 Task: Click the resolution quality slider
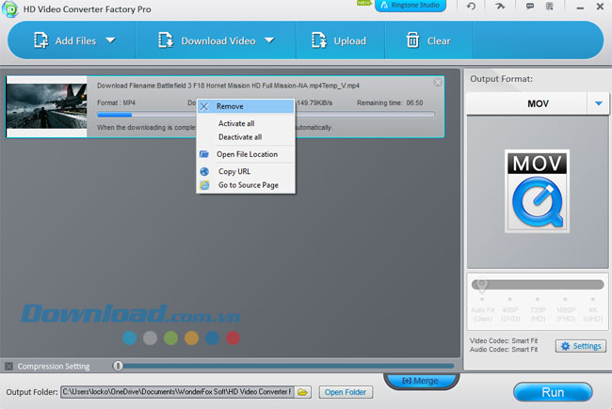coord(538,285)
